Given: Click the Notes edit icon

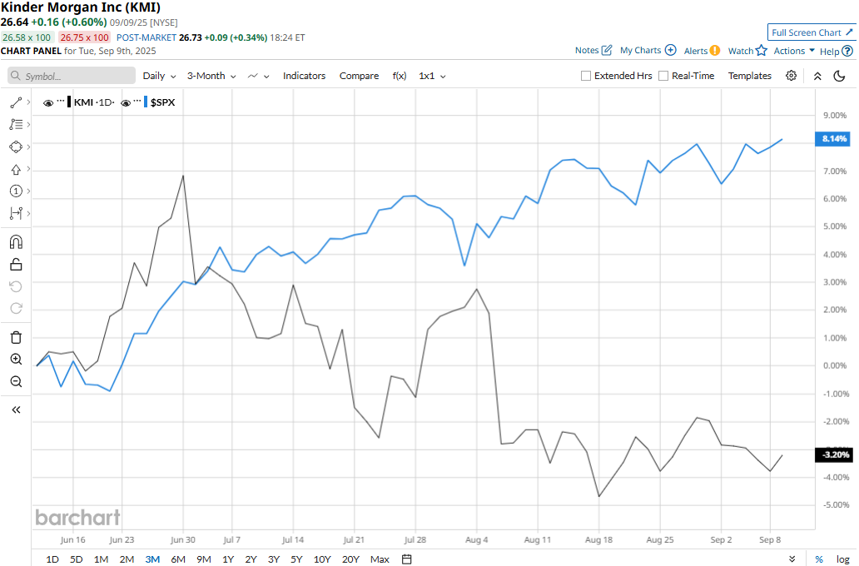Looking at the screenshot, I should (x=607, y=51).
